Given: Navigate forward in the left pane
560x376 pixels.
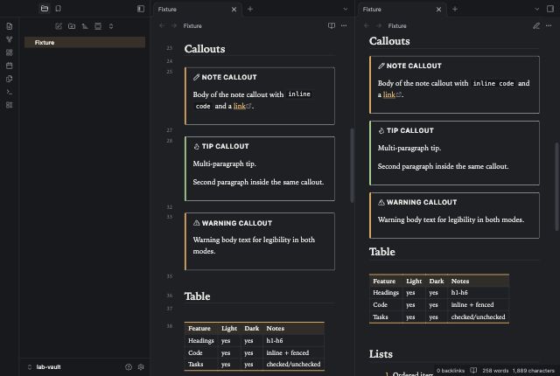Looking at the screenshot, I should 174,25.
